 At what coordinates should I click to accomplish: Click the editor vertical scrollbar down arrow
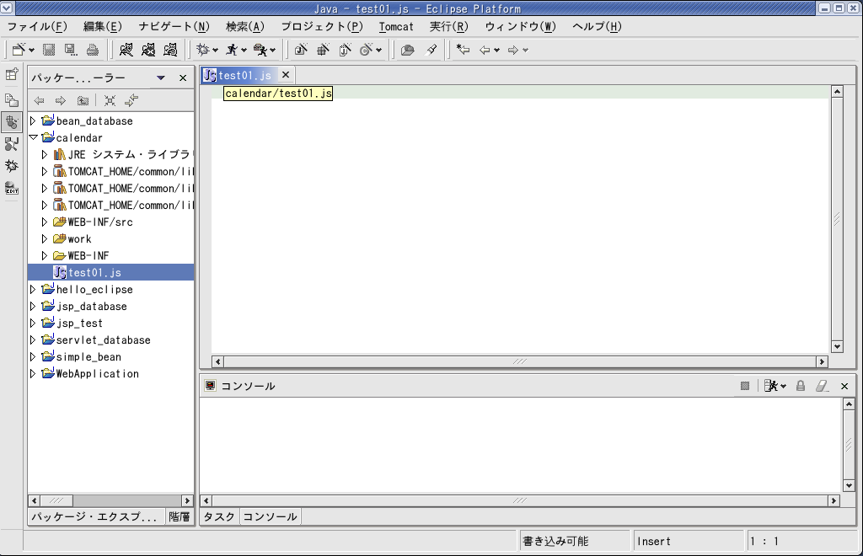click(x=837, y=346)
